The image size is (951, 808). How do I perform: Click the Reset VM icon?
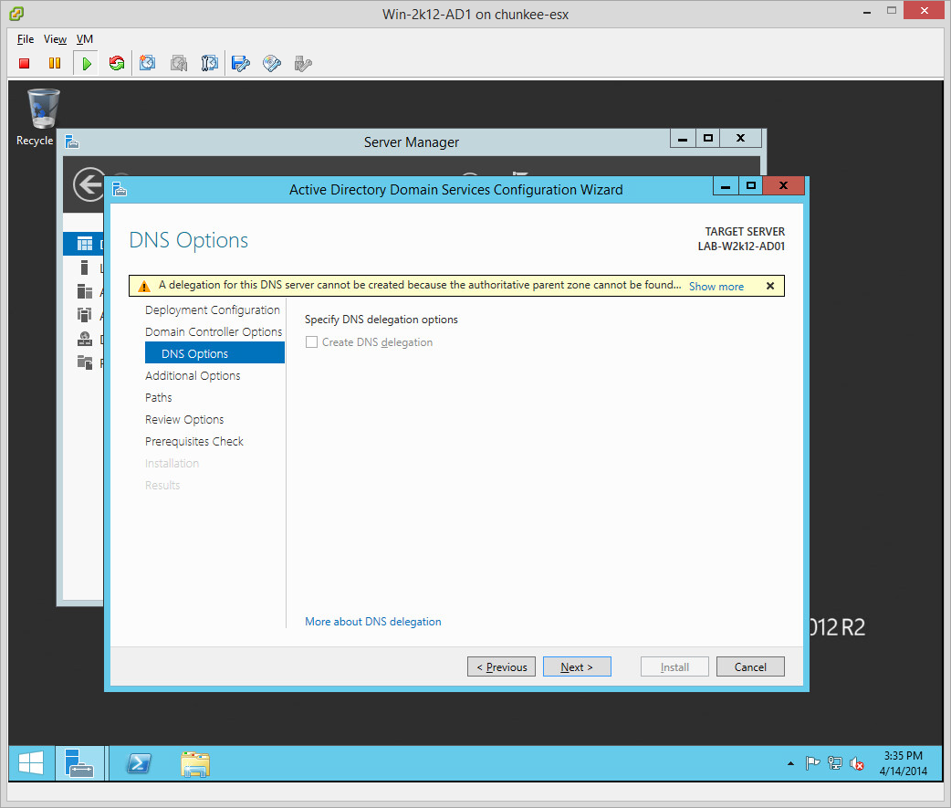116,63
